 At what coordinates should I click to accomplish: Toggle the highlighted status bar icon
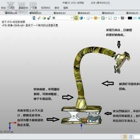tap(125, 136)
